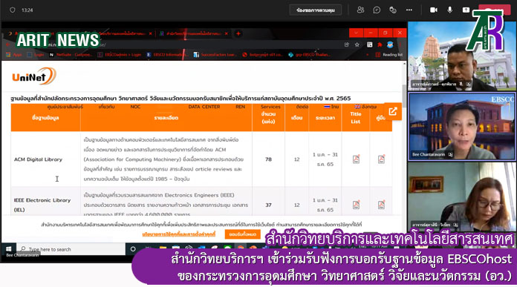Open the Services menu item

pyautogui.click(x=270, y=107)
